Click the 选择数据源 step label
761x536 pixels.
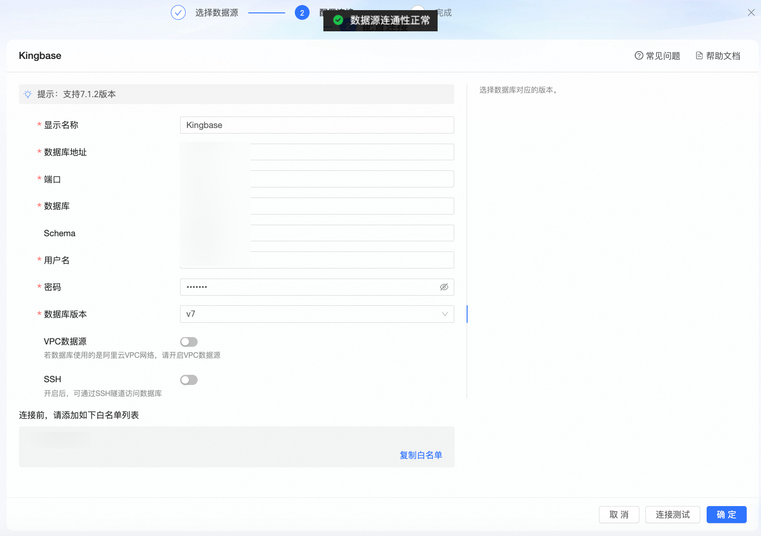pos(217,12)
